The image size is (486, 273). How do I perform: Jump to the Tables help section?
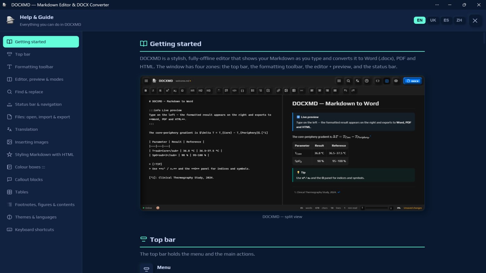[x=41, y=192]
